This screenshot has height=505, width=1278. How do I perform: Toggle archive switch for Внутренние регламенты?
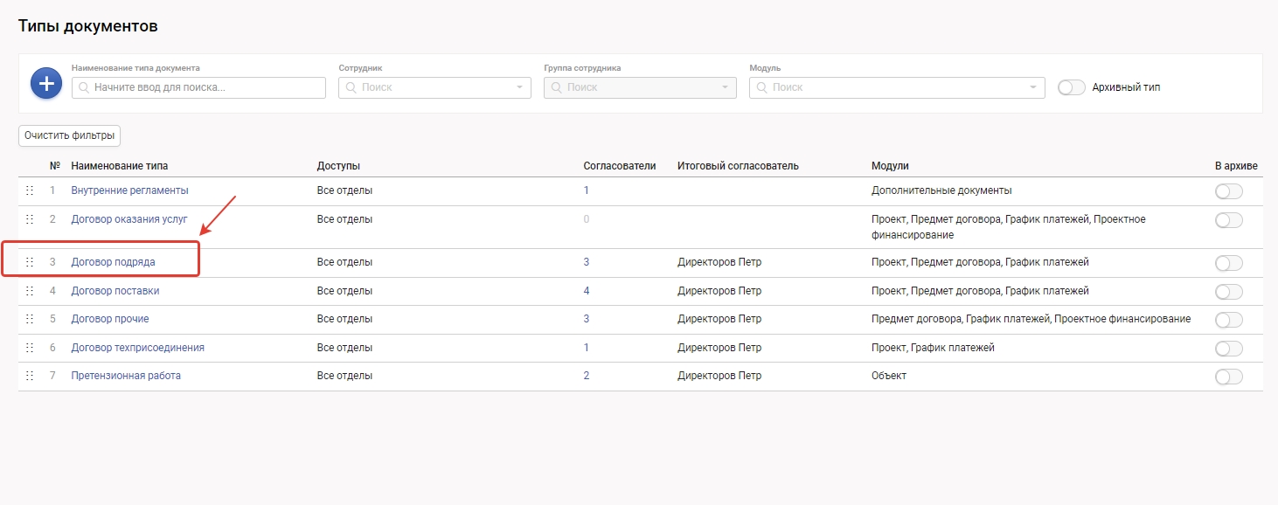click(1228, 191)
